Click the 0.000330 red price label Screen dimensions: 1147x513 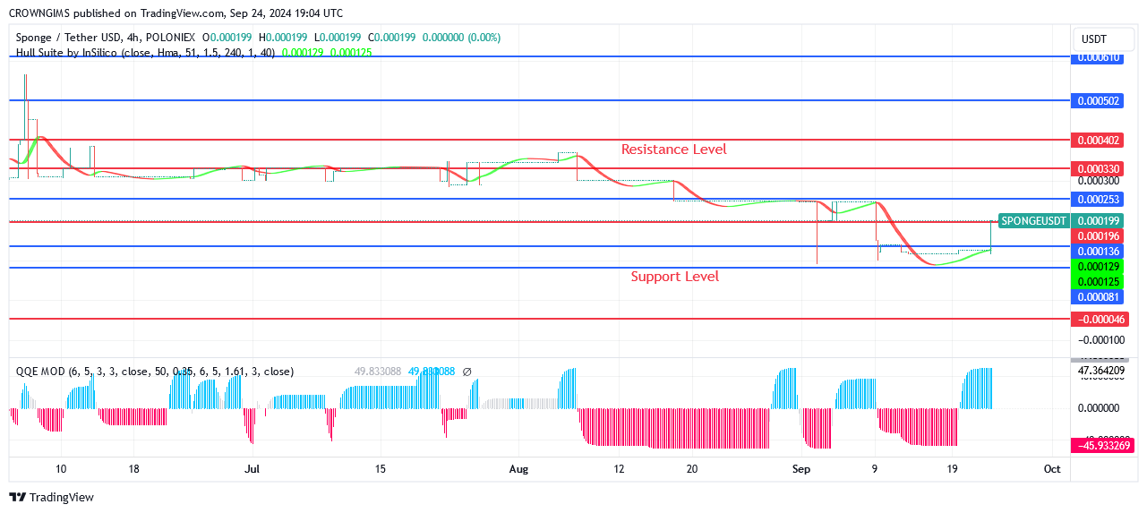point(1098,168)
